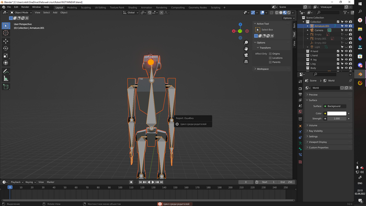Click the Background surface shader button
The image size is (366, 206).
[x=335, y=106]
